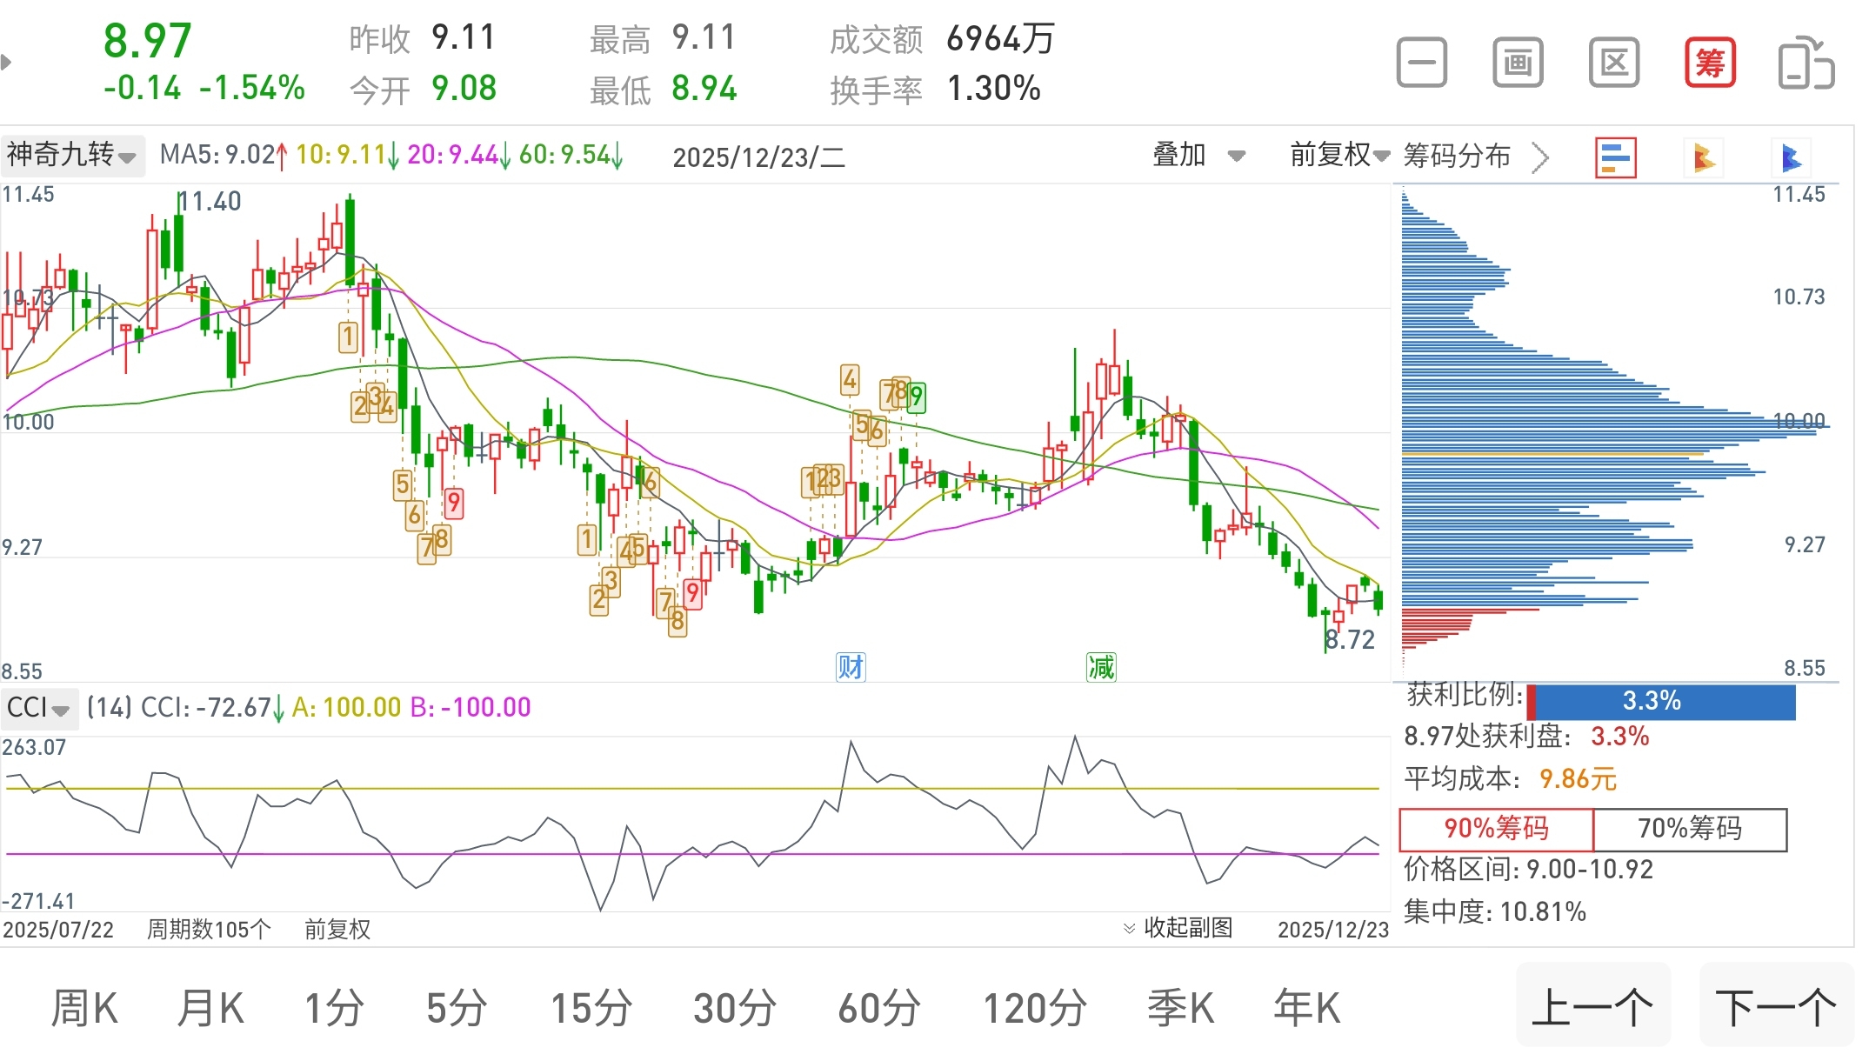The height and width of the screenshot is (1061, 1869).
Task: Select the 区 interval statistics icon
Action: pos(1613,63)
